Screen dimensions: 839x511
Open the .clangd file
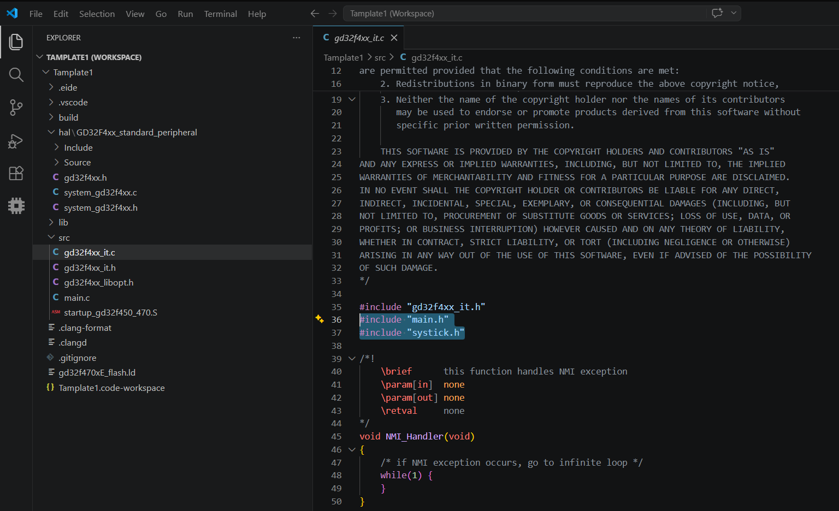click(x=73, y=342)
